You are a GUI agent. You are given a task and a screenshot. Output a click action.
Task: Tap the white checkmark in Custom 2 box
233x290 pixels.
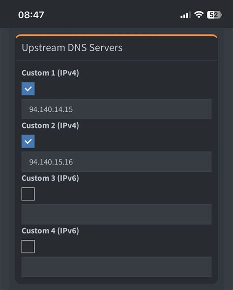pos(28,141)
